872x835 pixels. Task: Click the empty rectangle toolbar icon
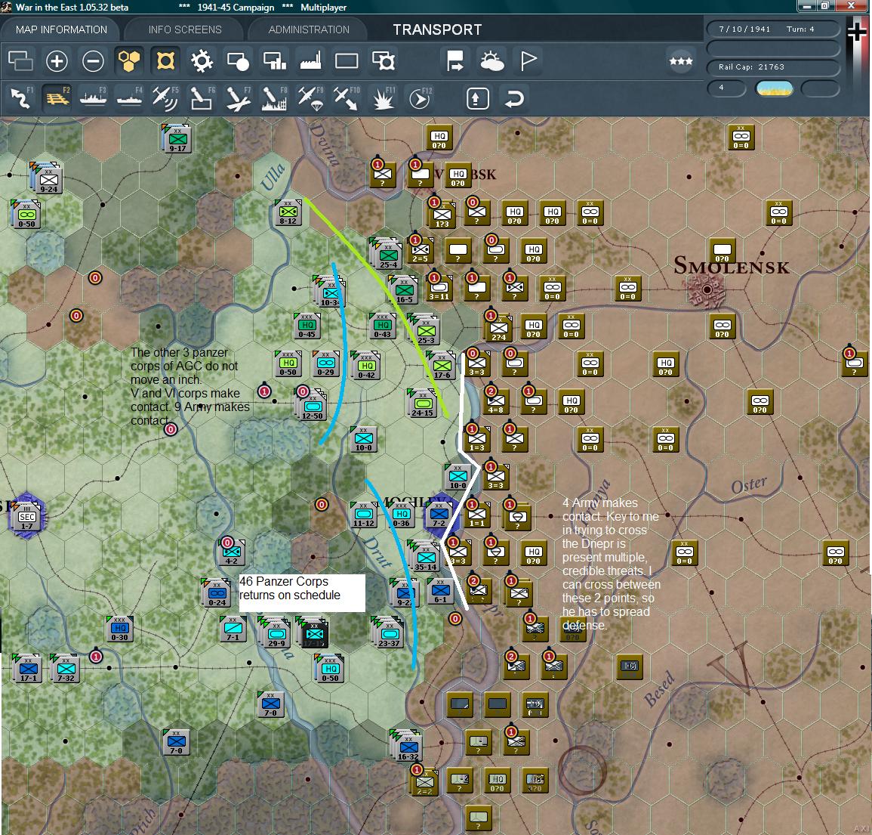[x=347, y=60]
